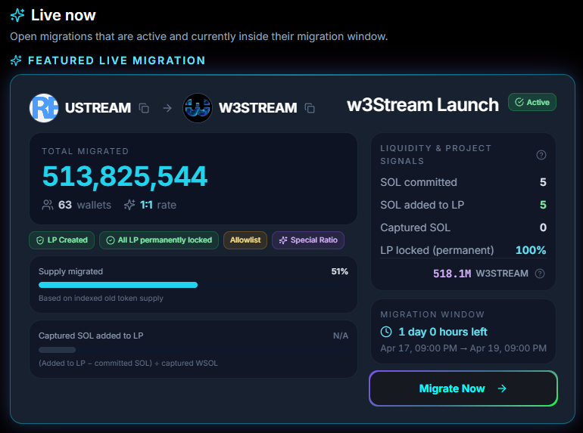Click the Special Ratio badge
Viewport: 583px width, 433px height.
(308, 240)
